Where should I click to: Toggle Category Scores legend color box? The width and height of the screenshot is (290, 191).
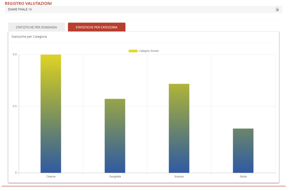(x=133, y=51)
